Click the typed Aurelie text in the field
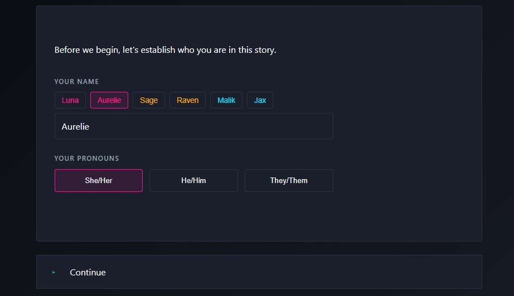Viewport: 514px width, 296px height. [x=75, y=127]
